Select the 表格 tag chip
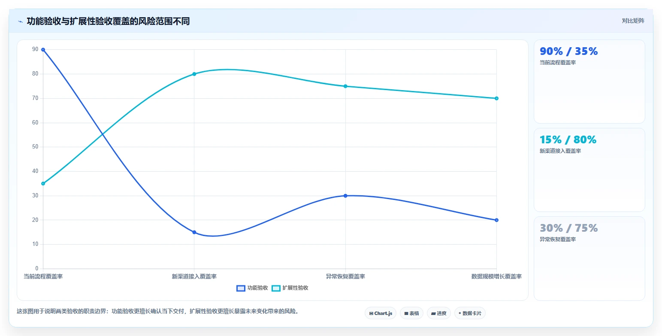The image size is (662, 336). point(411,313)
